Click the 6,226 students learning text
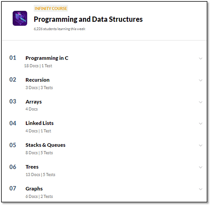211x206 pixels. coord(59,29)
